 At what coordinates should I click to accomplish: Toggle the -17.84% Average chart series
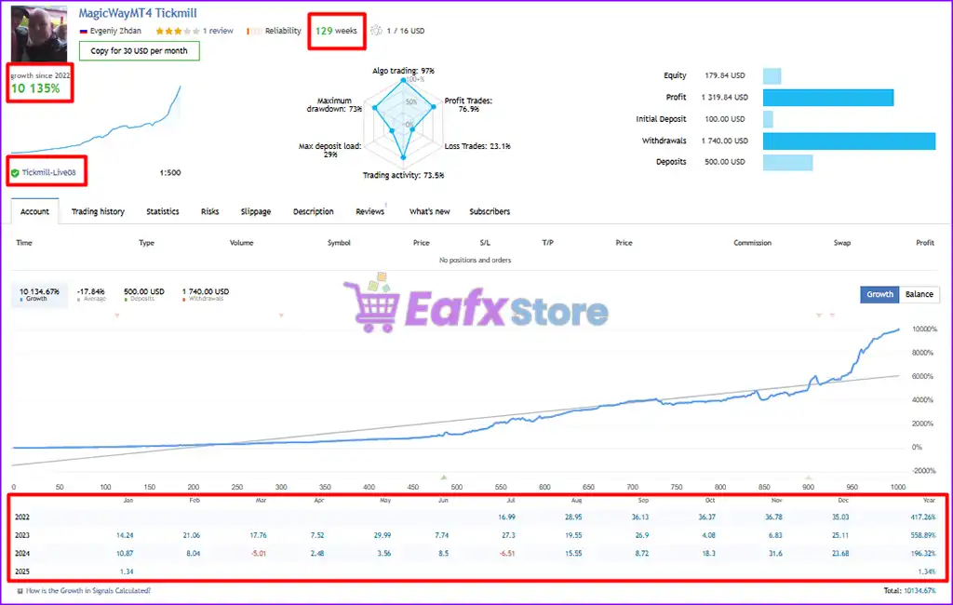[91, 295]
